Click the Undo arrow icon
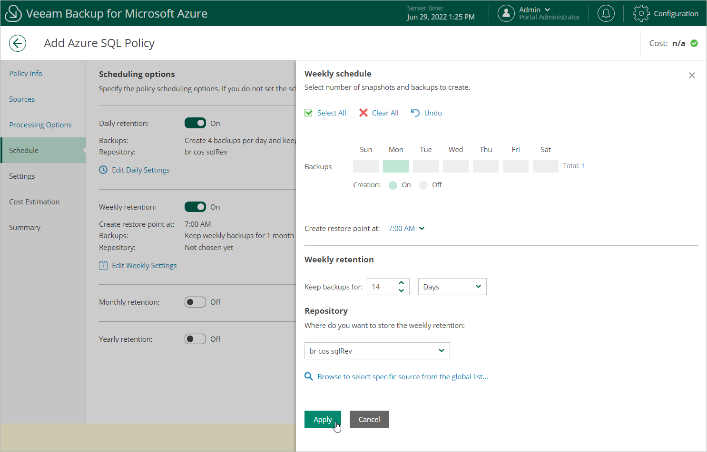This screenshot has height=452, width=707. click(415, 113)
